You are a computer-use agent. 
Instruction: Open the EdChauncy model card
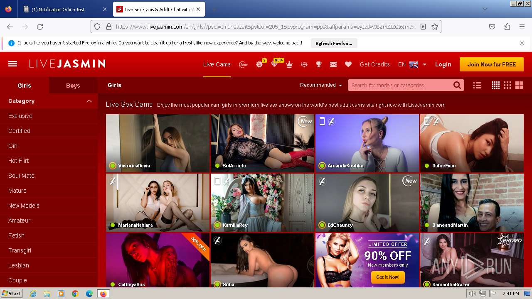pos(367,202)
